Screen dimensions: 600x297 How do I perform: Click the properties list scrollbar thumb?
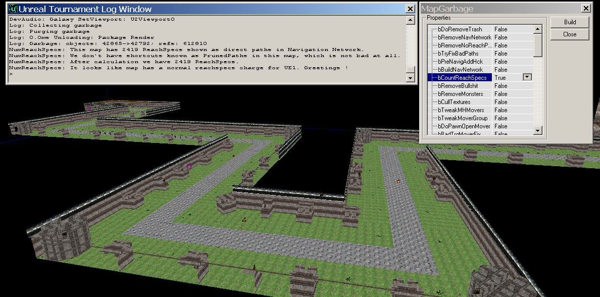(x=538, y=45)
